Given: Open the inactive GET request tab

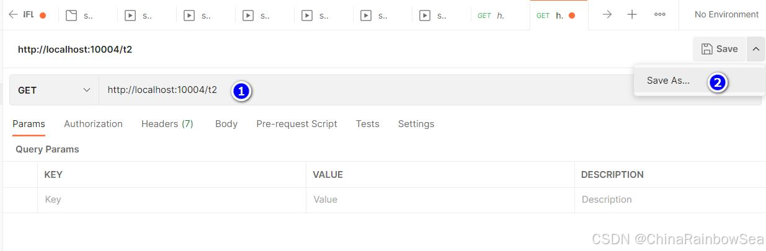Looking at the screenshot, I should 491,15.
